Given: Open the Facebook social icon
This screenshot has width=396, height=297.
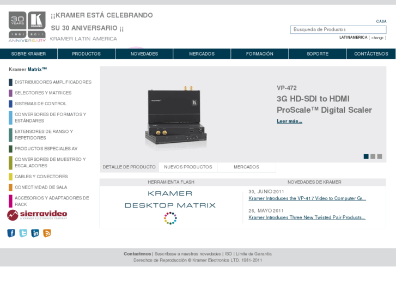Looking at the screenshot, I should point(11,233).
